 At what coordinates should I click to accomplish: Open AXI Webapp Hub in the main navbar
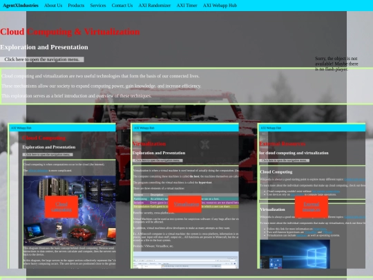(x=220, y=6)
